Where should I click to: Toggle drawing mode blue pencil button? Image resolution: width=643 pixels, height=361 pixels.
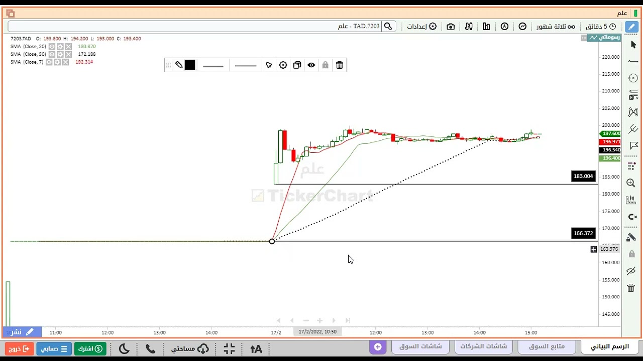(x=631, y=26)
